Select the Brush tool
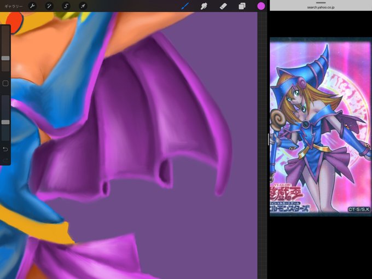This screenshot has width=372, height=279. point(185,6)
